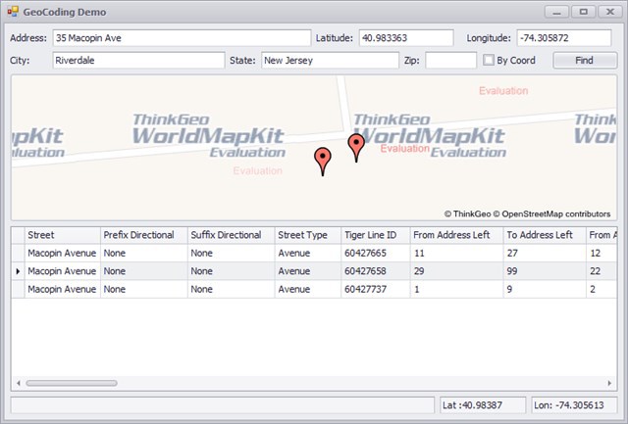628x424 pixels.
Task: Click the To Address Left column header
Action: pyautogui.click(x=545, y=235)
